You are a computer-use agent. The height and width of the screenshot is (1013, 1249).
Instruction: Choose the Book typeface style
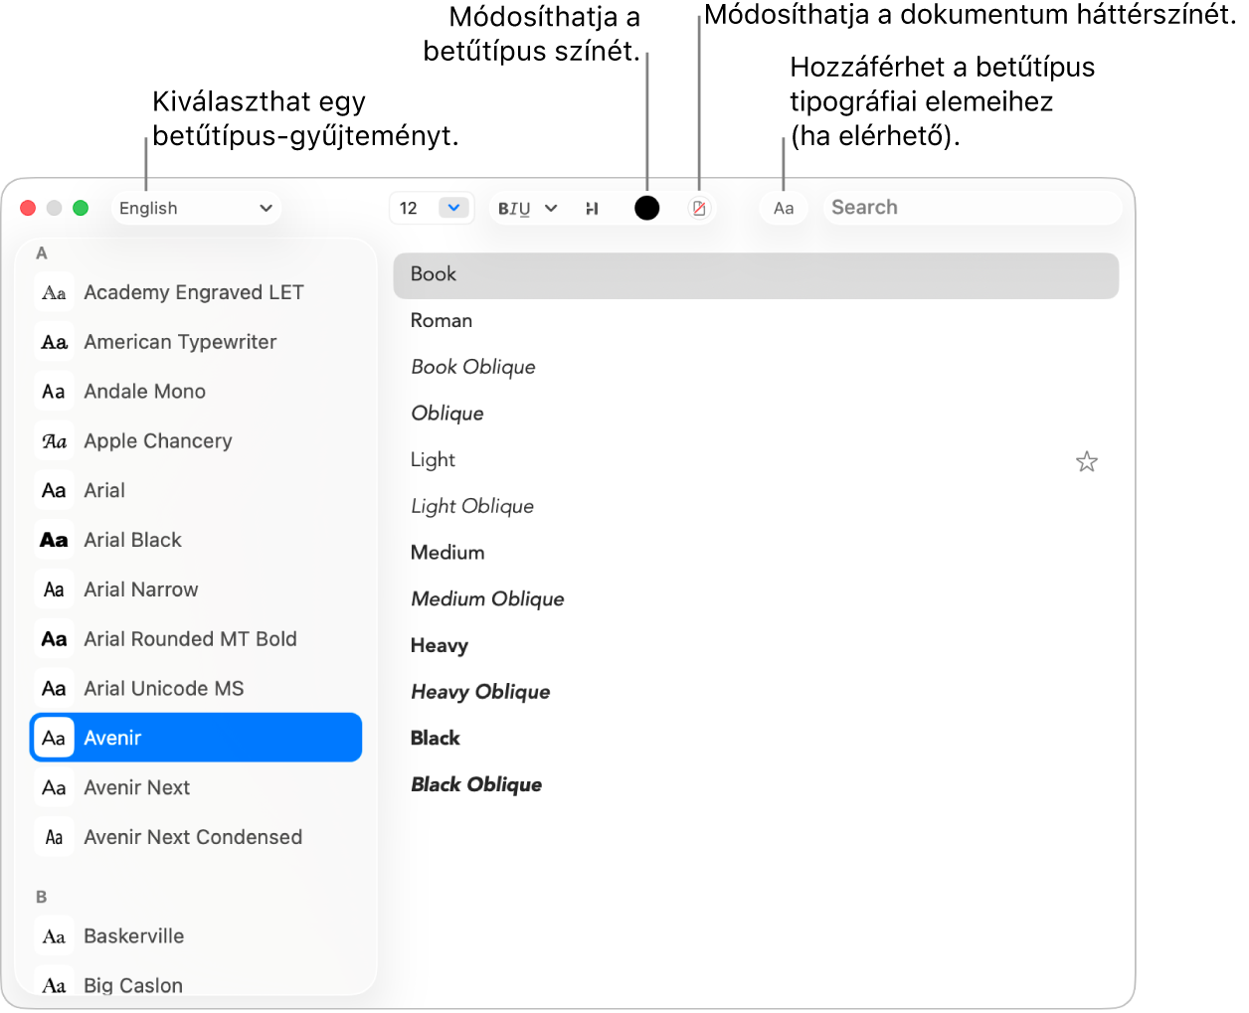[756, 274]
